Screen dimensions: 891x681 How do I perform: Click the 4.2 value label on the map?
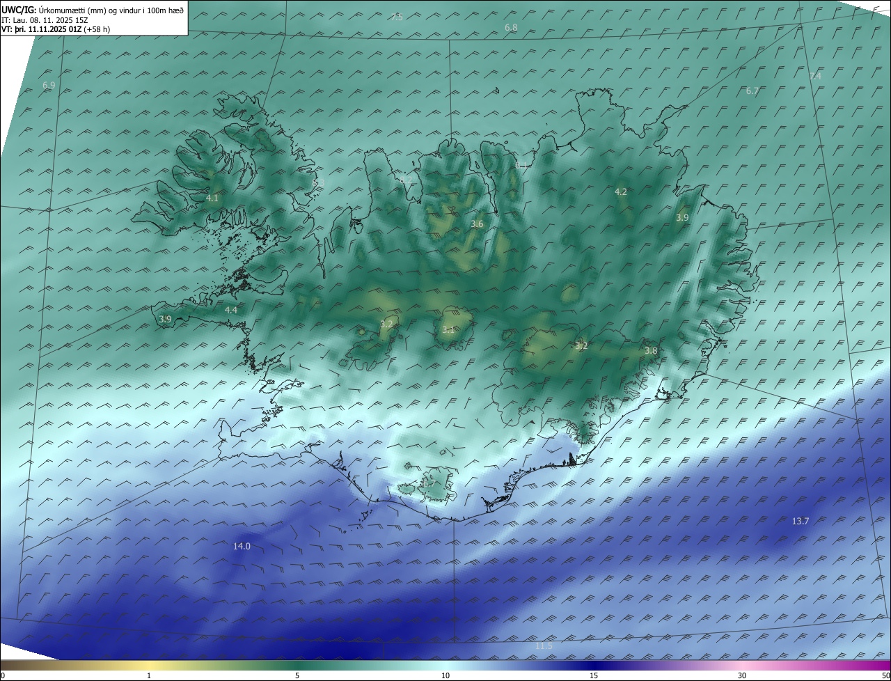click(x=621, y=191)
